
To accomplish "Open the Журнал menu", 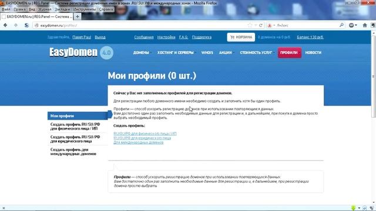I will coord(45,9).
